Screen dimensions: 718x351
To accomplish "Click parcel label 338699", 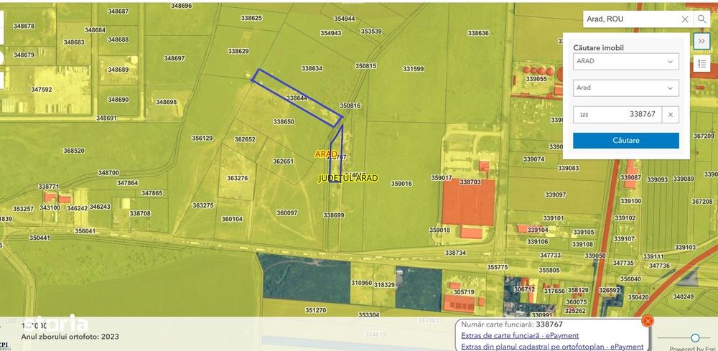I will tap(333, 215).
